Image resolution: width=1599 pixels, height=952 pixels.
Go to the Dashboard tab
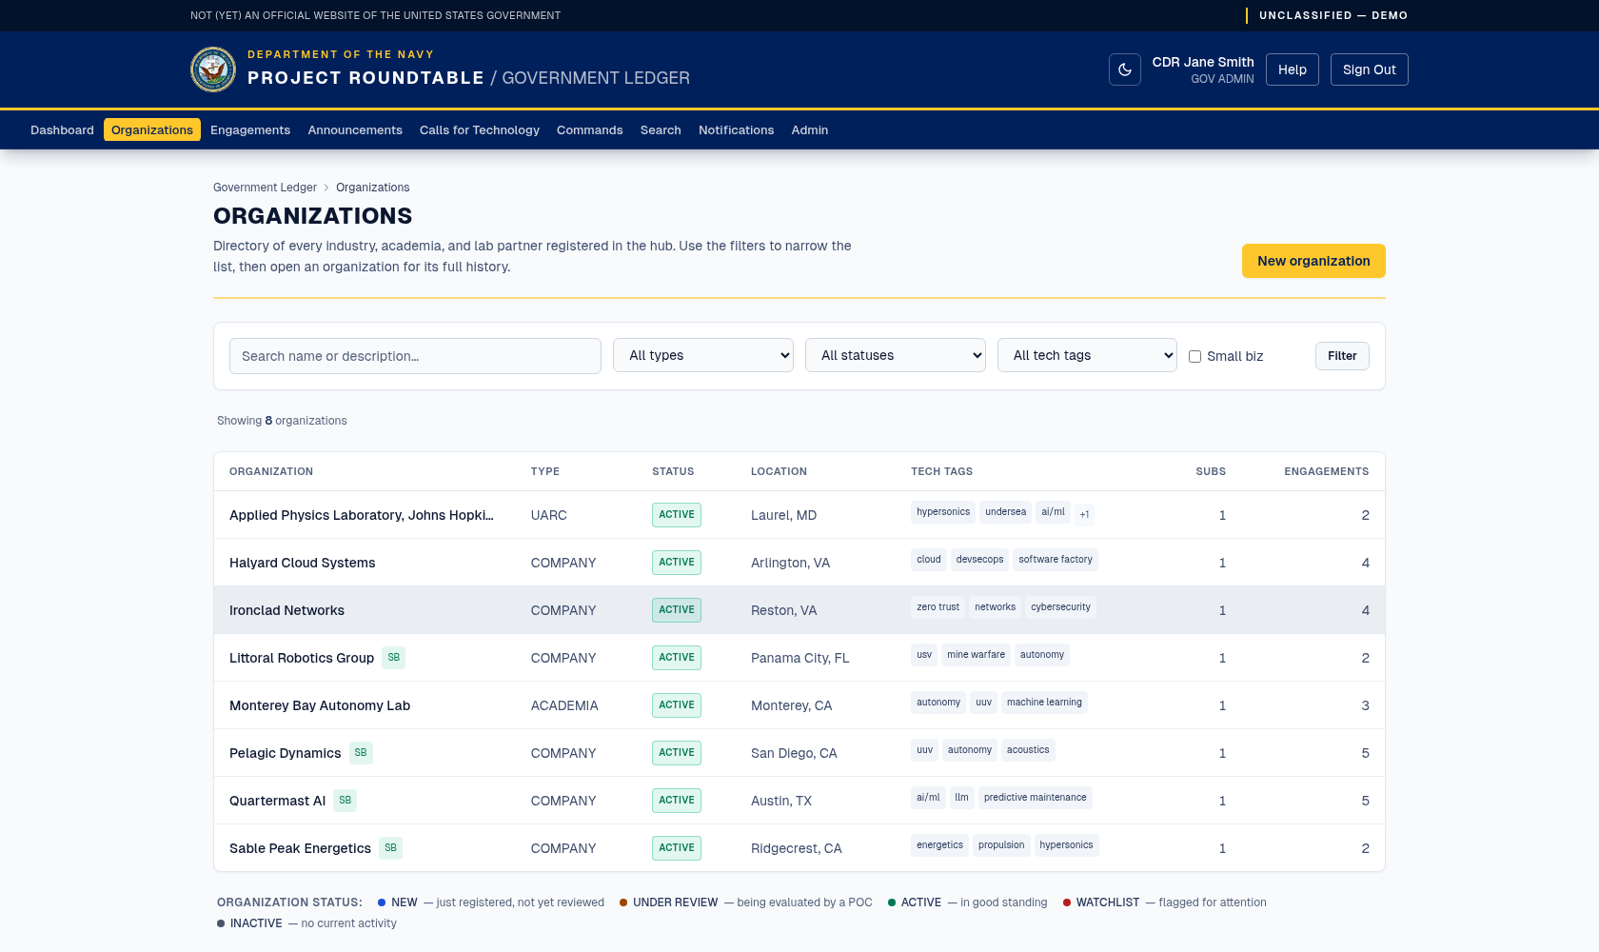[x=62, y=129]
